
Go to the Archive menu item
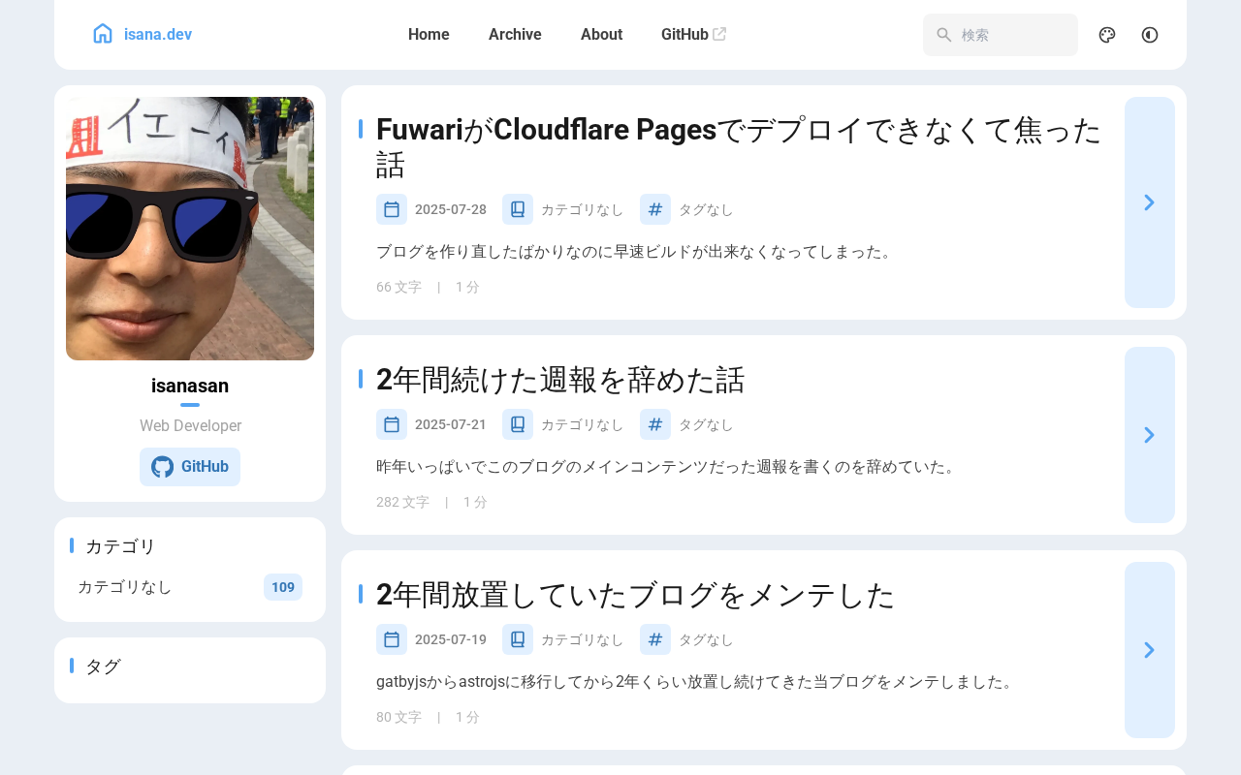pyautogui.click(x=515, y=35)
